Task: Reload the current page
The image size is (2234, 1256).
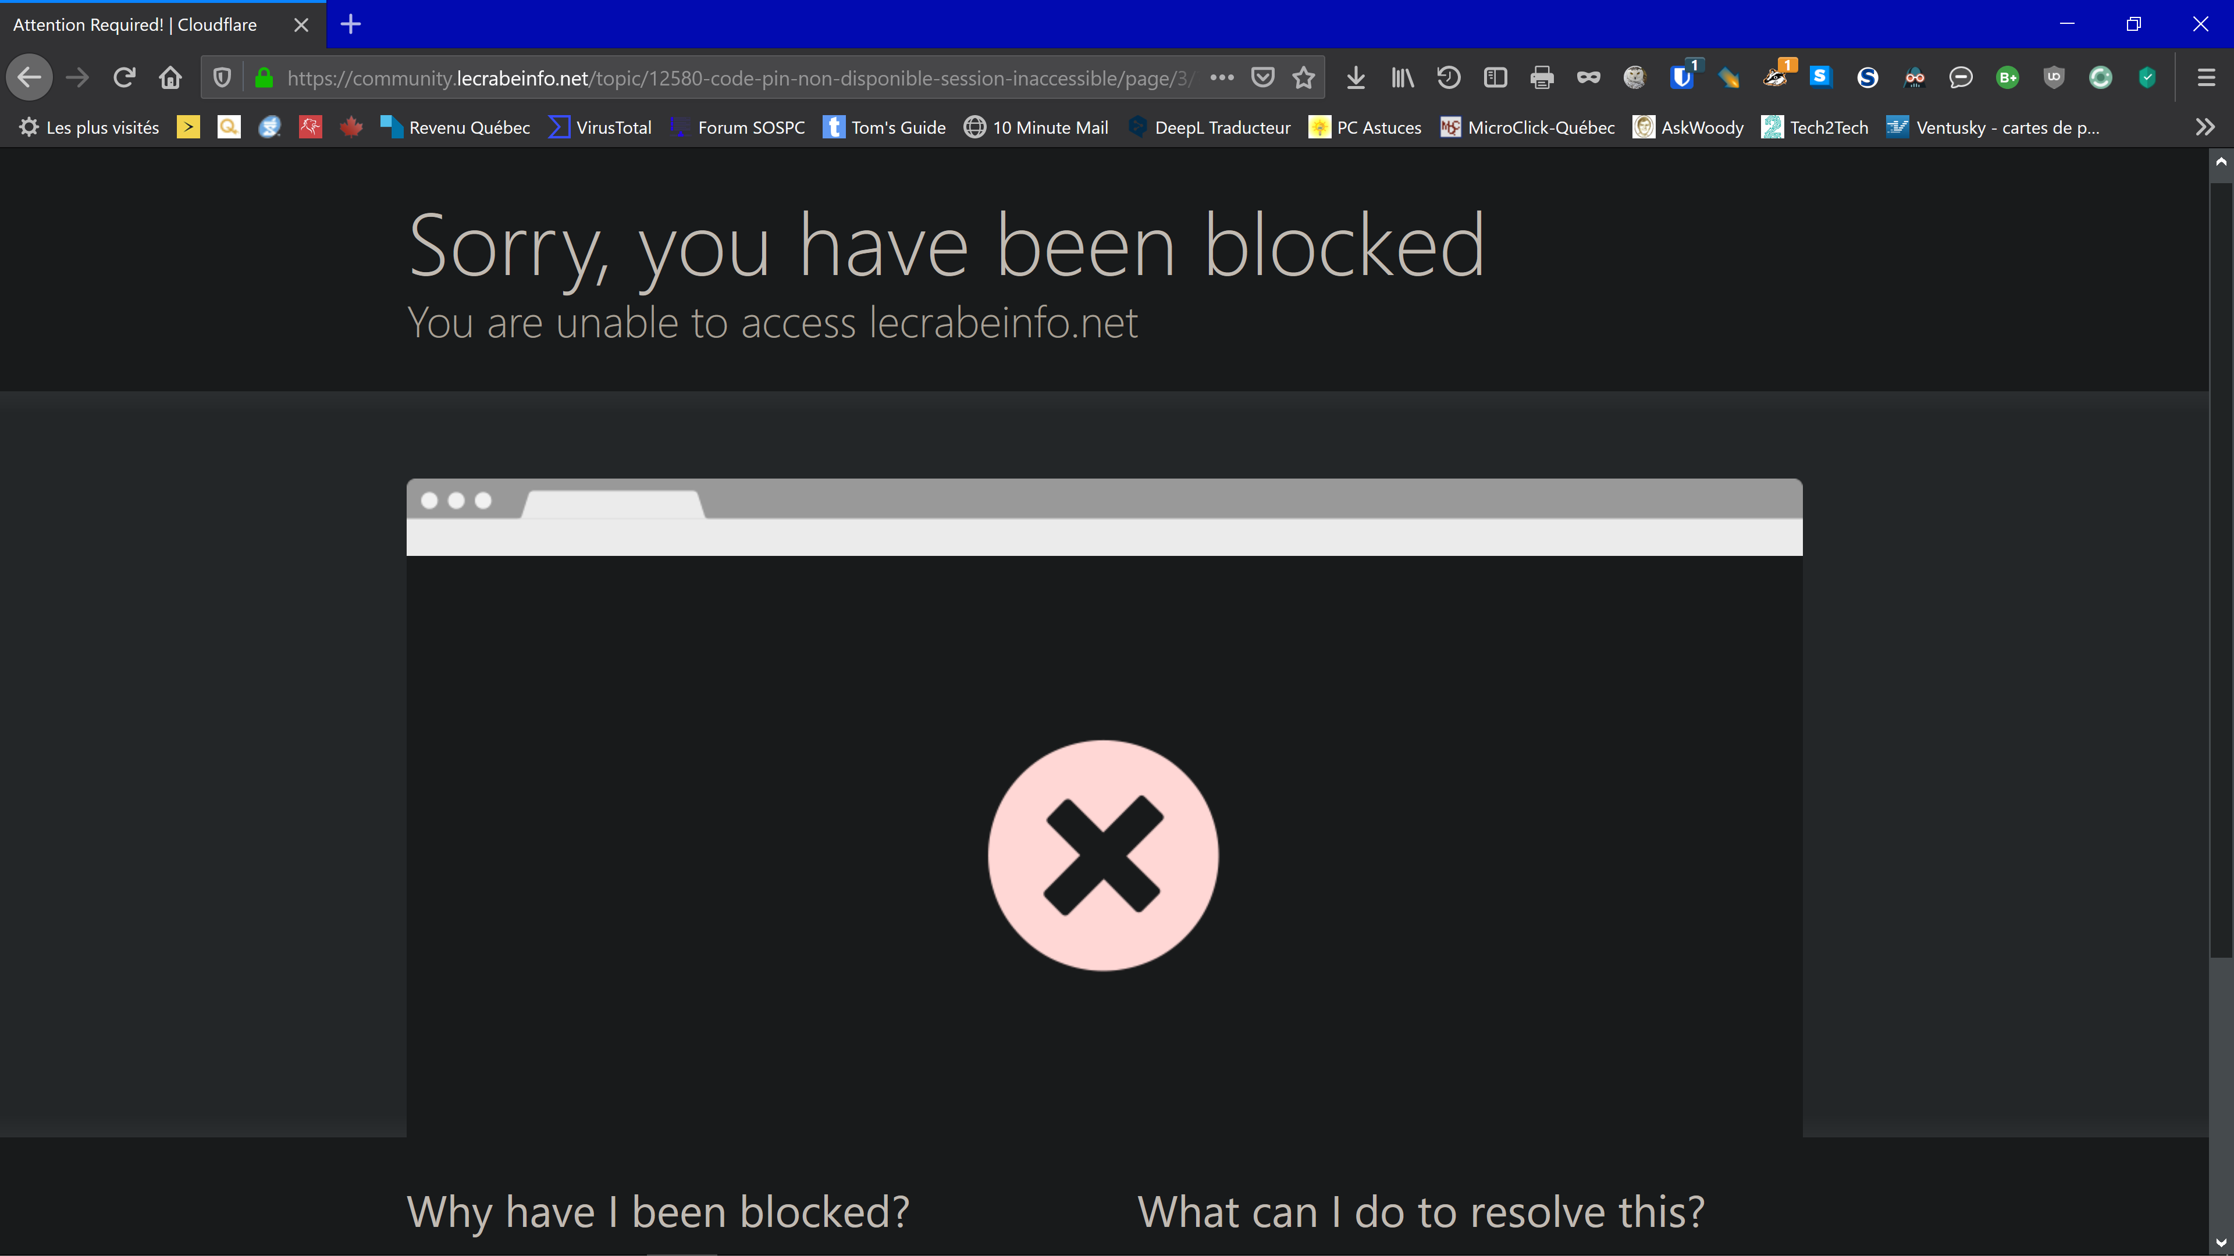Action: pyautogui.click(x=124, y=78)
